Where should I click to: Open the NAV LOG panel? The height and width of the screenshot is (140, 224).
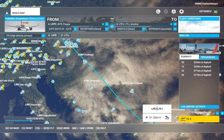(199, 36)
